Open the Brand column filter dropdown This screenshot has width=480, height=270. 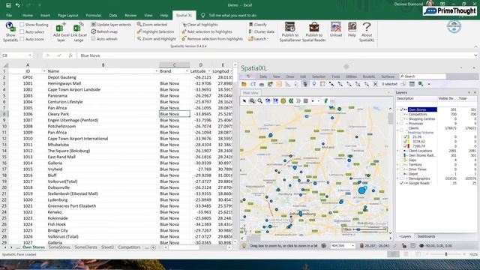click(187, 71)
